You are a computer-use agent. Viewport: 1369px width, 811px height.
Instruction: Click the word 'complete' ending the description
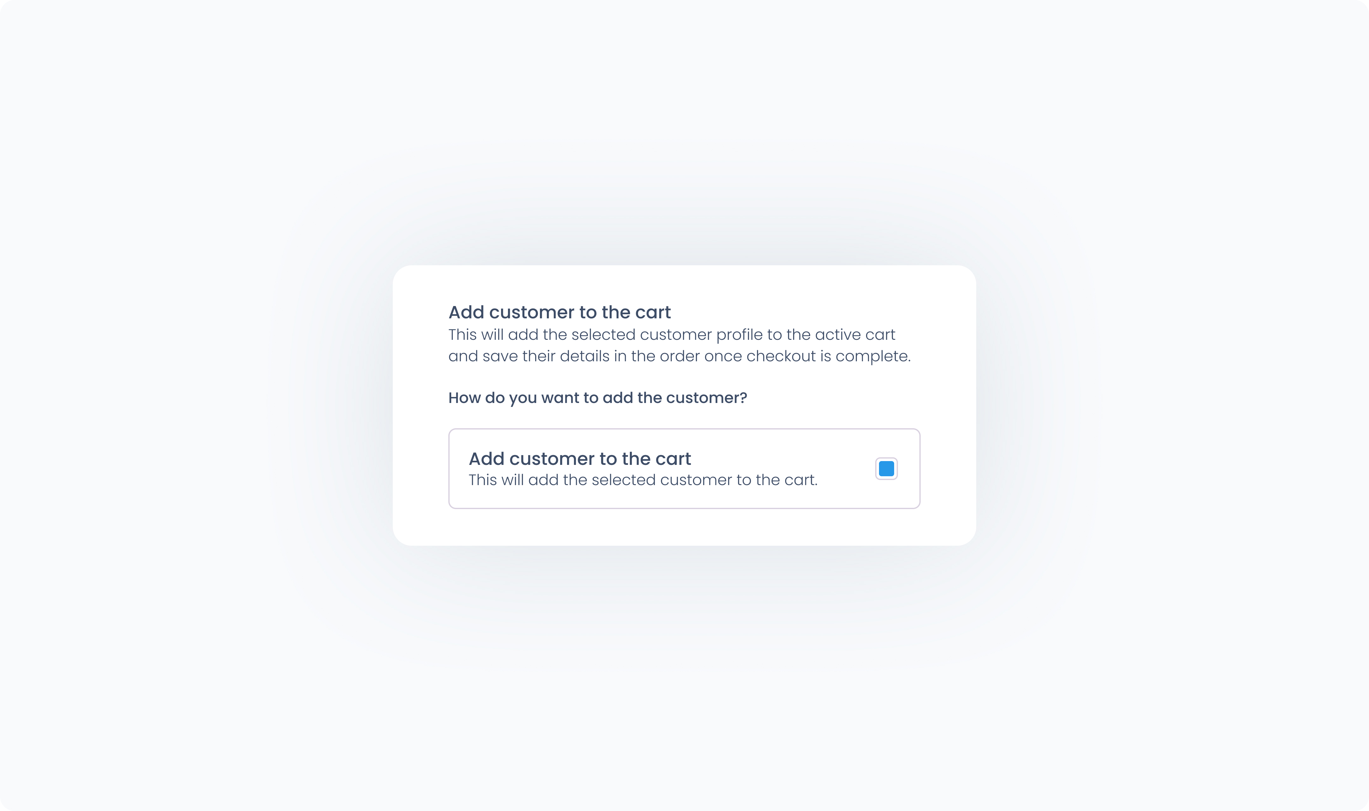(872, 356)
